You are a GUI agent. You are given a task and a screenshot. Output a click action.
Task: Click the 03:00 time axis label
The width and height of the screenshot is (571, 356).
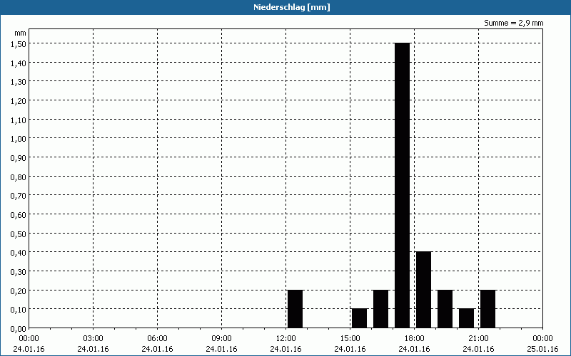pos(93,339)
